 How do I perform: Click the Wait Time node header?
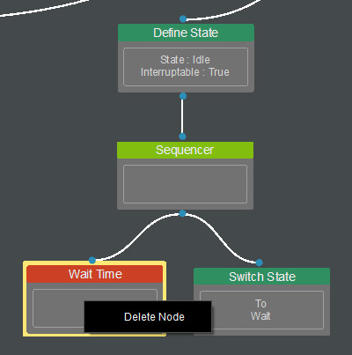click(94, 274)
